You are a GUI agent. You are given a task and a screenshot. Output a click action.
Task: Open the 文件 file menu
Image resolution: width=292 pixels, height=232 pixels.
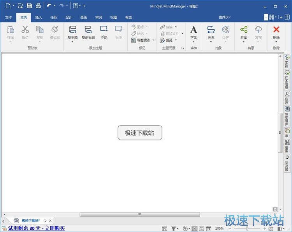coord(8,18)
